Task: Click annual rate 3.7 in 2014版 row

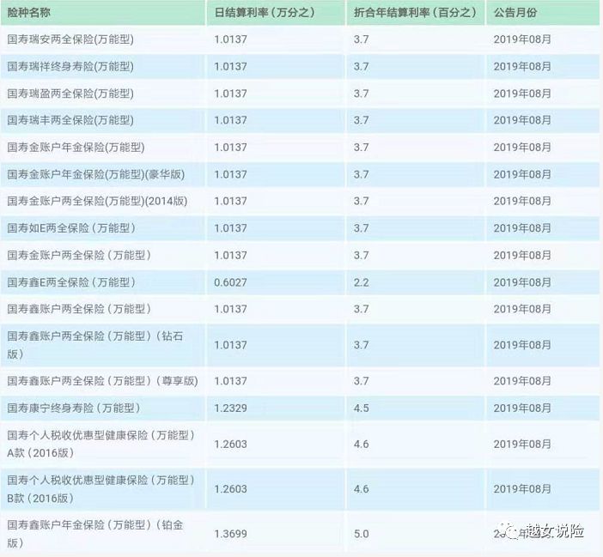Action: [x=361, y=201]
